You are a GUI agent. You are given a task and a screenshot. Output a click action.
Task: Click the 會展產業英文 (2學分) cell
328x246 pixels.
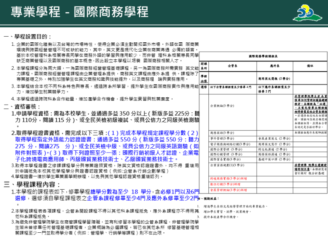(x=274, y=138)
